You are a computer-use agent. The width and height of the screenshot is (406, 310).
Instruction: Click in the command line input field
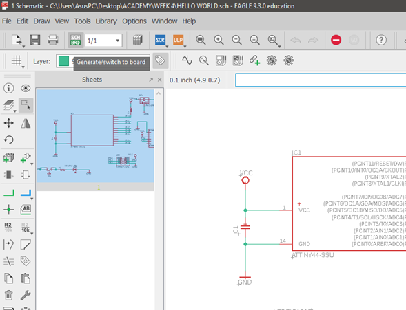tap(321, 80)
